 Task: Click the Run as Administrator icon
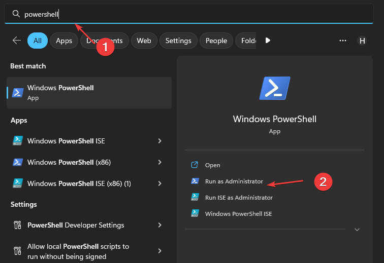[x=195, y=181]
